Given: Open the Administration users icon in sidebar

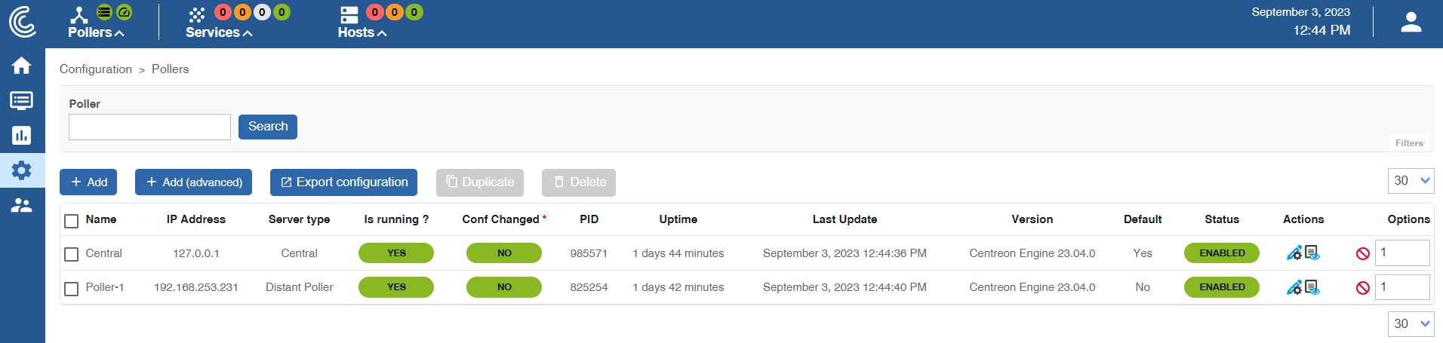Looking at the screenshot, I should click(x=21, y=205).
